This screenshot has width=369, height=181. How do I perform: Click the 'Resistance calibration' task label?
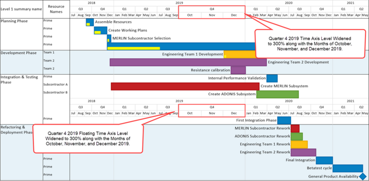pyautogui.click(x=210, y=70)
